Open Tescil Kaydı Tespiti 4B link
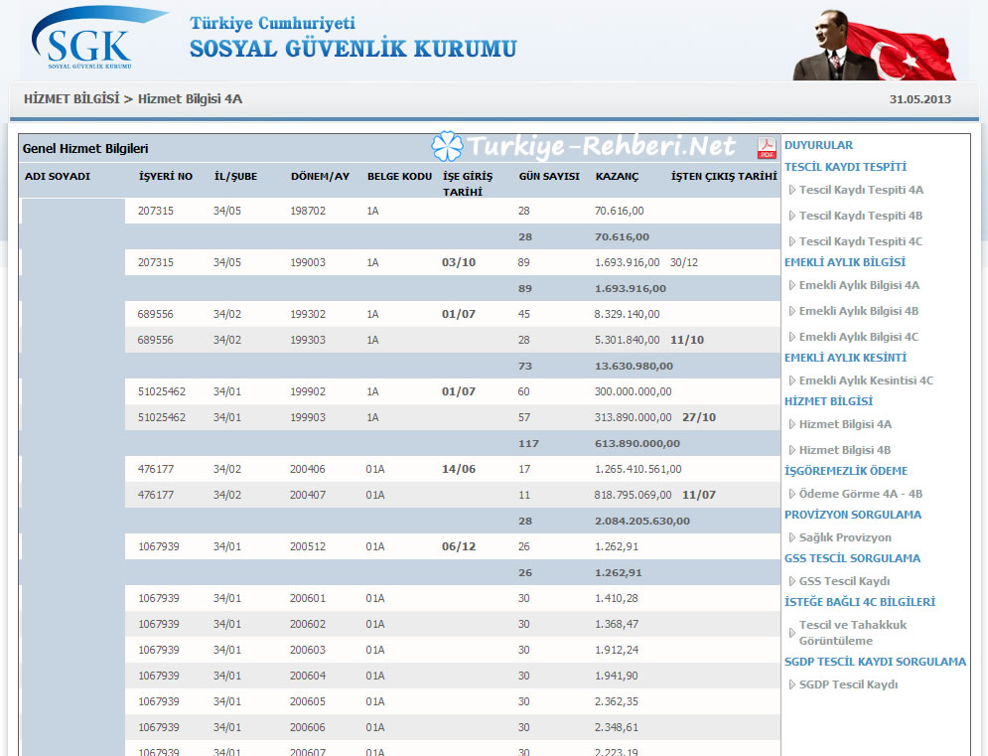Screen dimensions: 988x756 (861, 216)
